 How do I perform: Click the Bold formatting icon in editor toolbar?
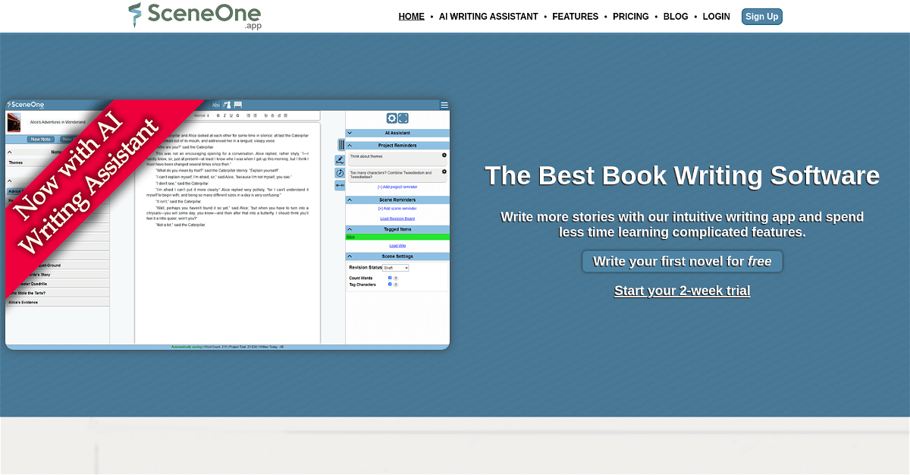(218, 115)
